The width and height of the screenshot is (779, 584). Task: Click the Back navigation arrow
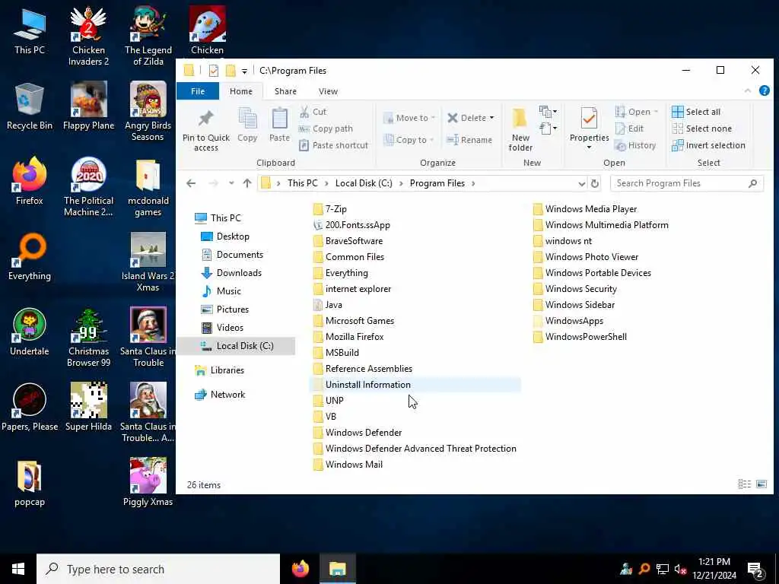pyautogui.click(x=191, y=183)
